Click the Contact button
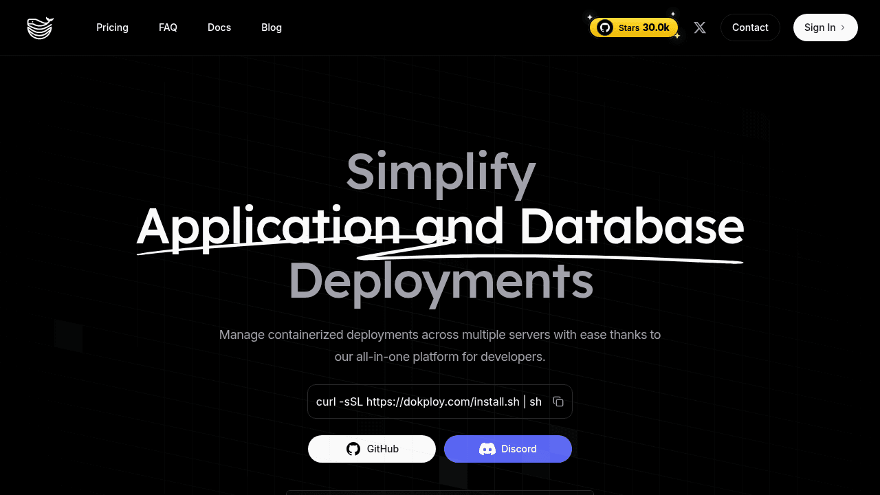 [750, 27]
